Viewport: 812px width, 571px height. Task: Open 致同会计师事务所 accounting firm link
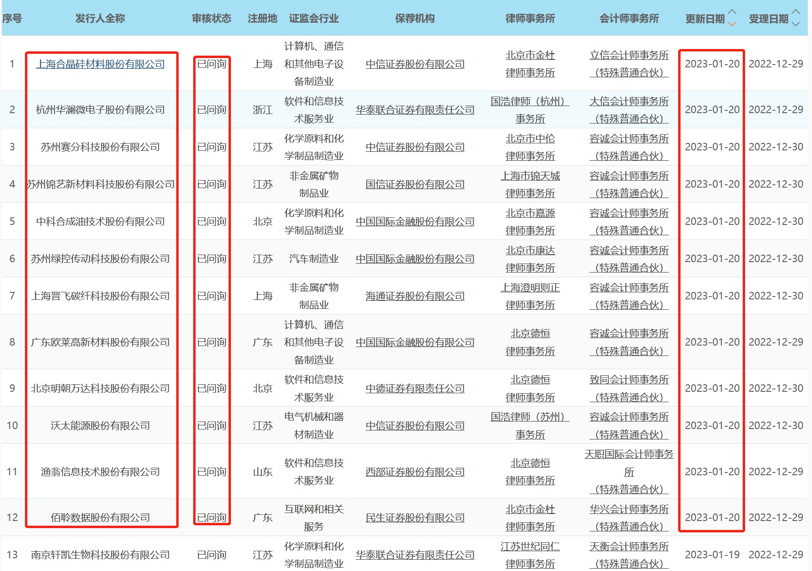pyautogui.click(x=629, y=389)
